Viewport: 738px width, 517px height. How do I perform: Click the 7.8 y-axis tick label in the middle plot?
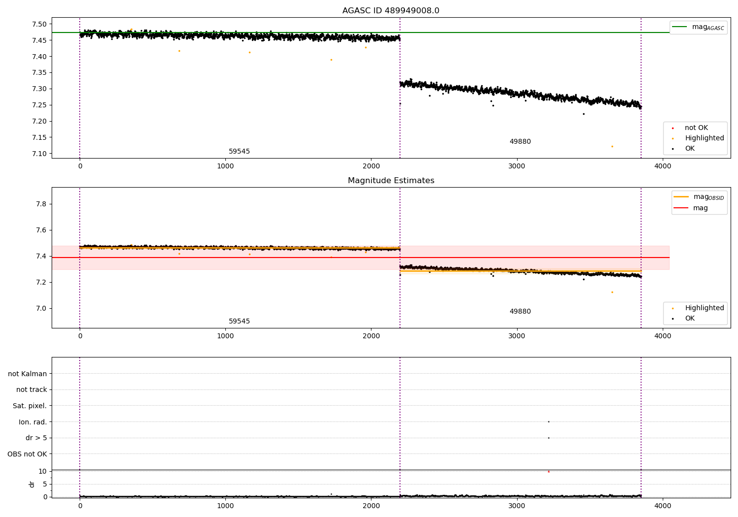tap(41, 204)
